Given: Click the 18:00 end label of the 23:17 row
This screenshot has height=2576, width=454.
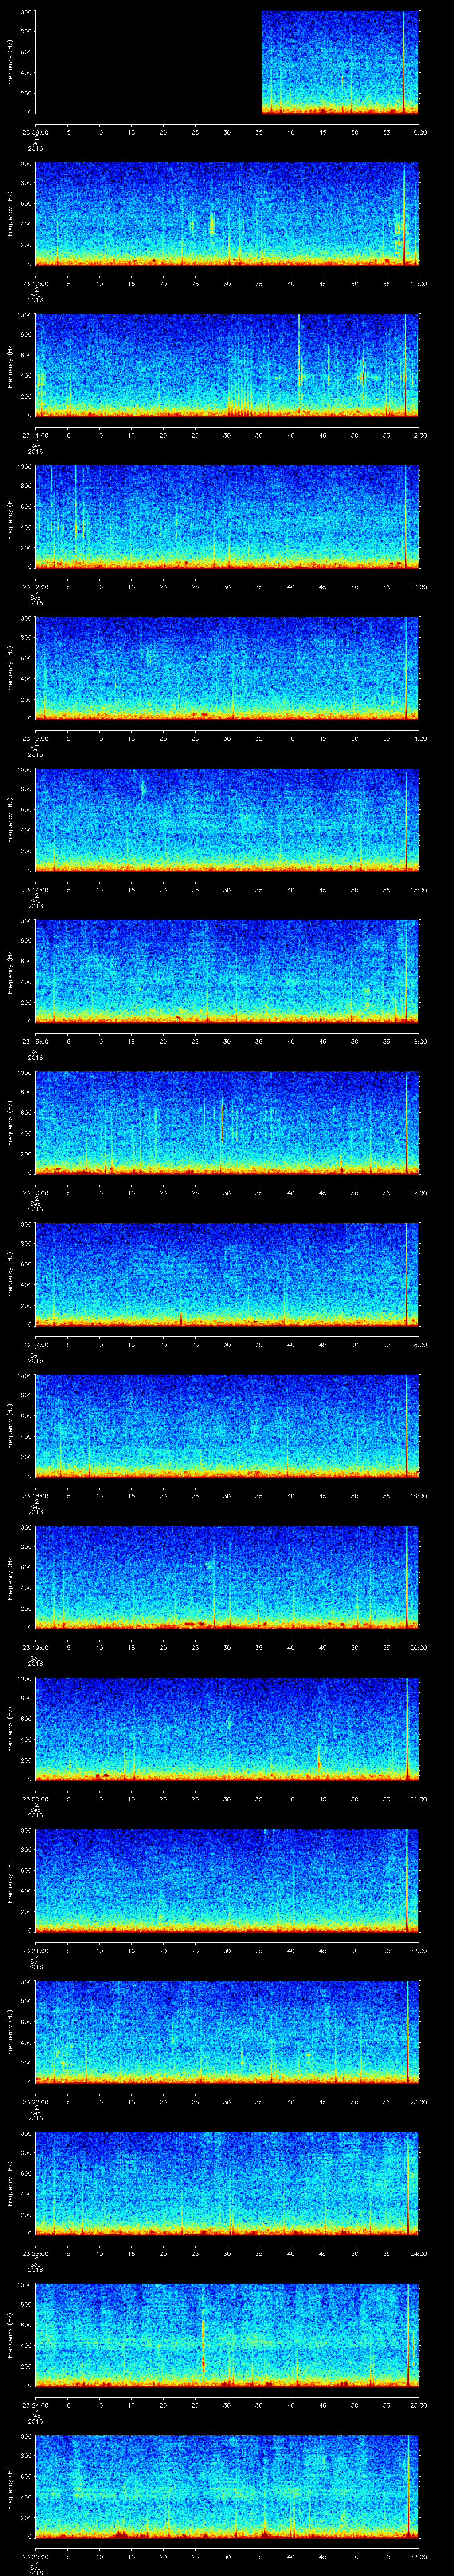Looking at the screenshot, I should 418,1344.
